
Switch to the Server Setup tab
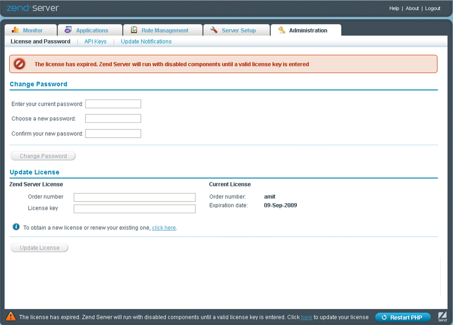pyautogui.click(x=238, y=30)
